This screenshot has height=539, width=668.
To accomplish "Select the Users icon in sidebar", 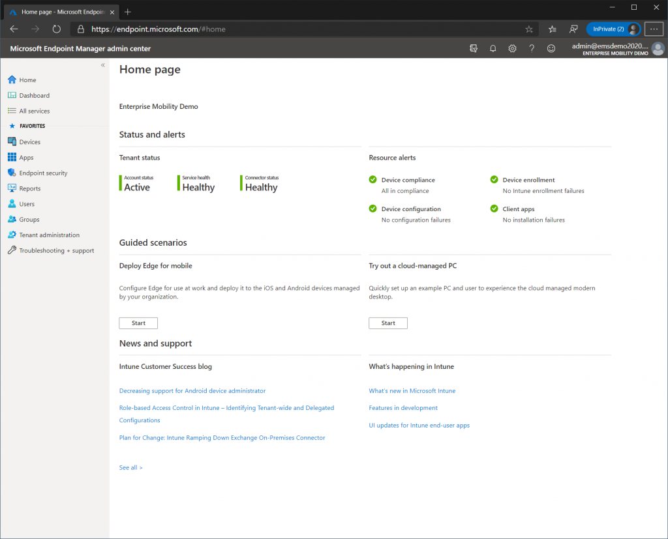I will [x=12, y=203].
